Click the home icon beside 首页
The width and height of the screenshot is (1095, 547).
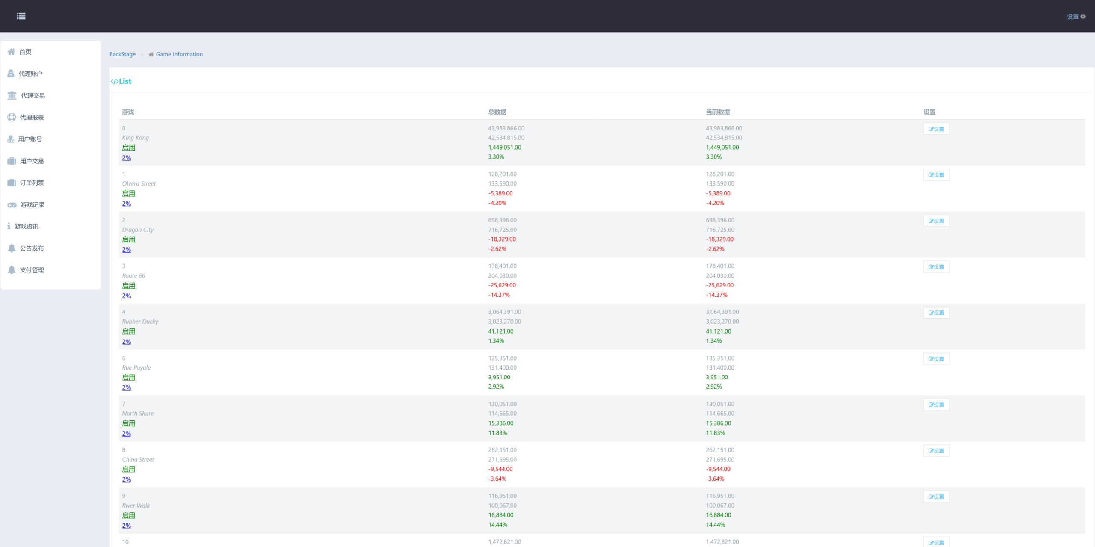click(x=12, y=52)
